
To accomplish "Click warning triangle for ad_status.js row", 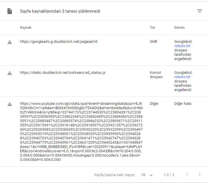I will (9, 73).
